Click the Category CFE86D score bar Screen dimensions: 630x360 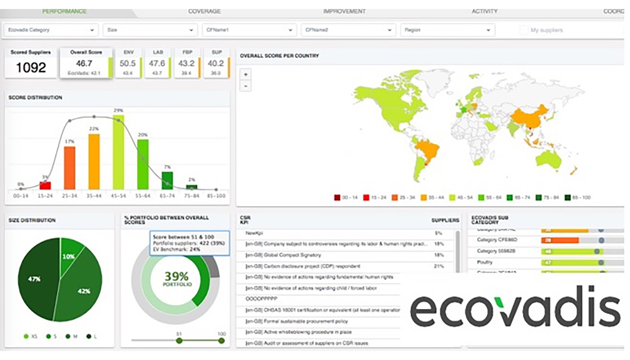click(x=560, y=240)
